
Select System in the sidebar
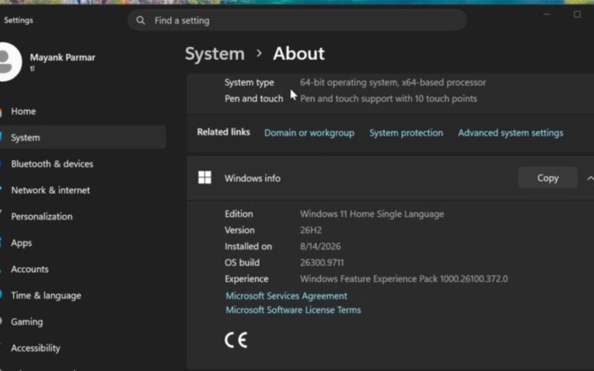[25, 138]
